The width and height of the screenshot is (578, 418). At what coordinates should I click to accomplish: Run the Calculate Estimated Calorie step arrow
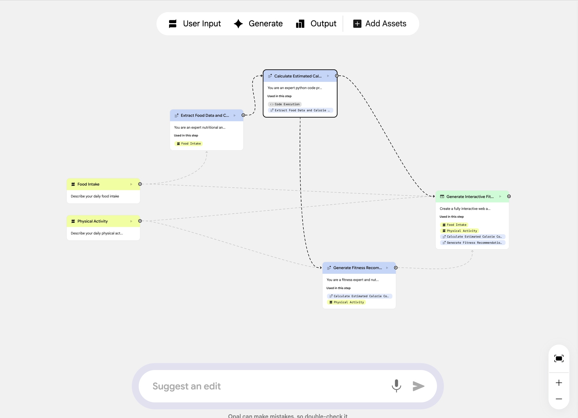pyautogui.click(x=328, y=76)
